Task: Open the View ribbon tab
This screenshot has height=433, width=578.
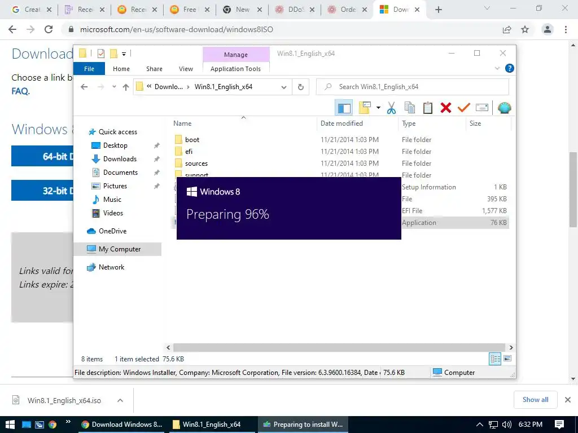Action: (x=186, y=69)
